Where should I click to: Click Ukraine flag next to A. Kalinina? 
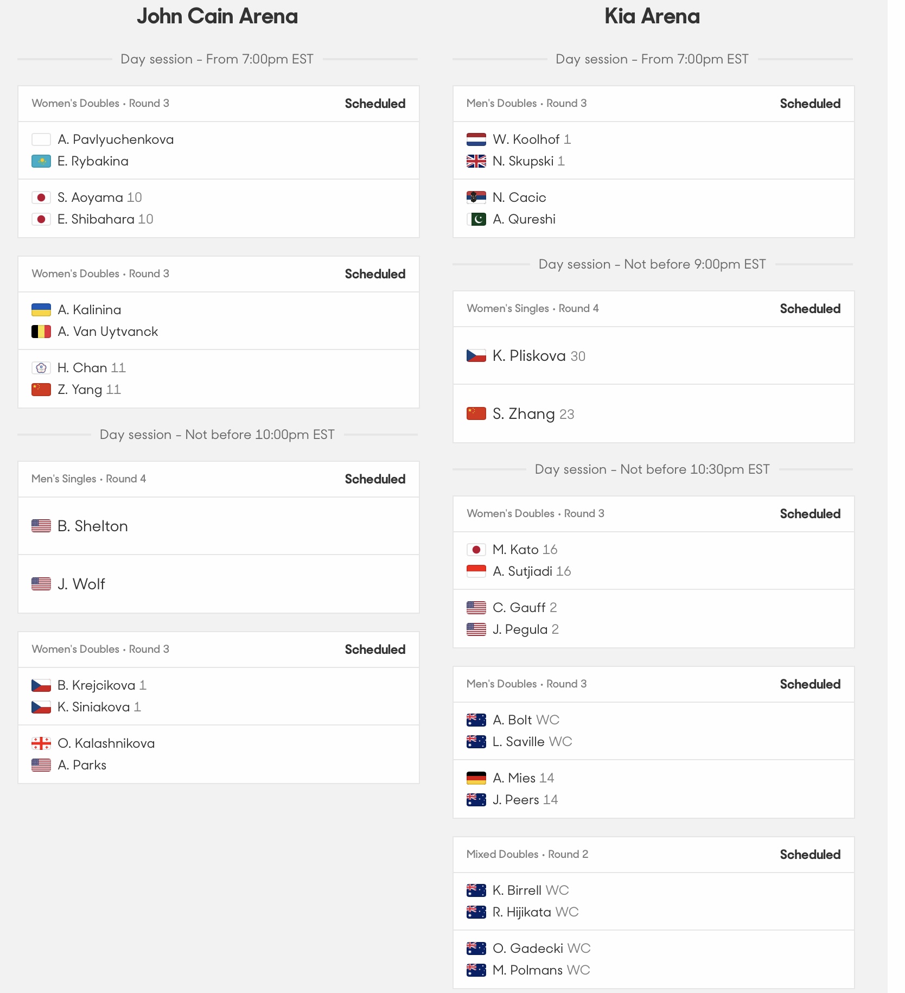coord(41,310)
